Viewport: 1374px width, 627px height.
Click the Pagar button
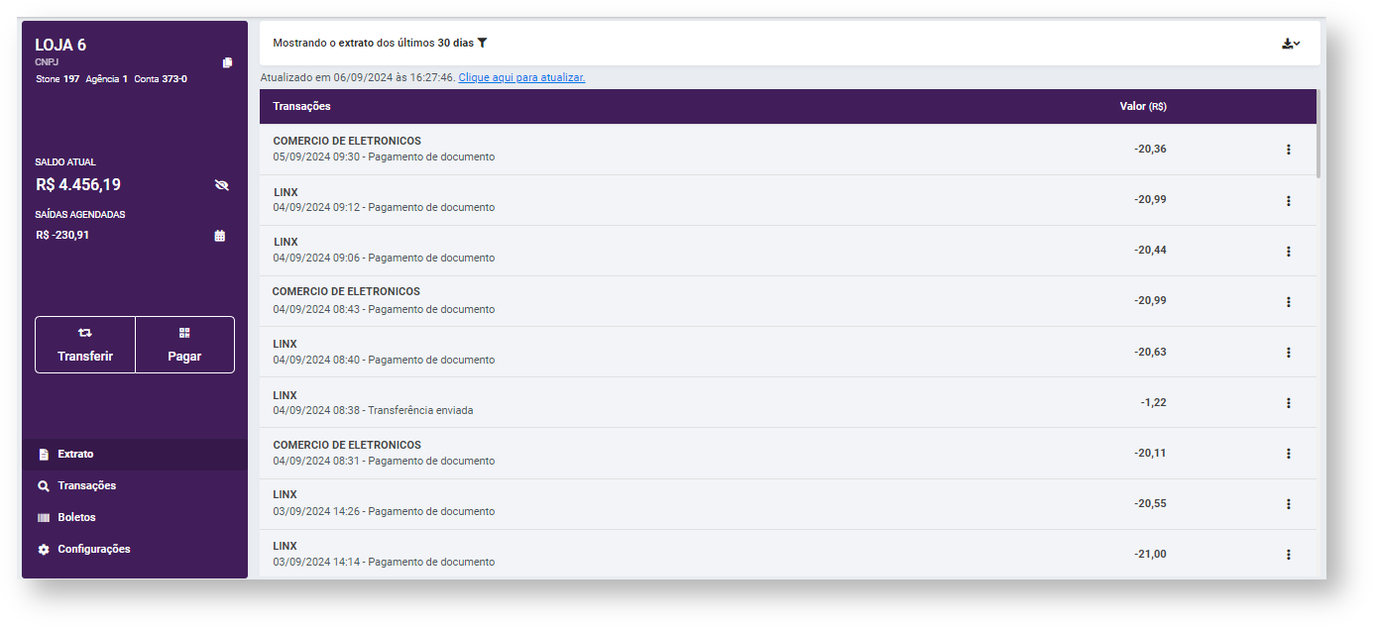[x=184, y=345]
